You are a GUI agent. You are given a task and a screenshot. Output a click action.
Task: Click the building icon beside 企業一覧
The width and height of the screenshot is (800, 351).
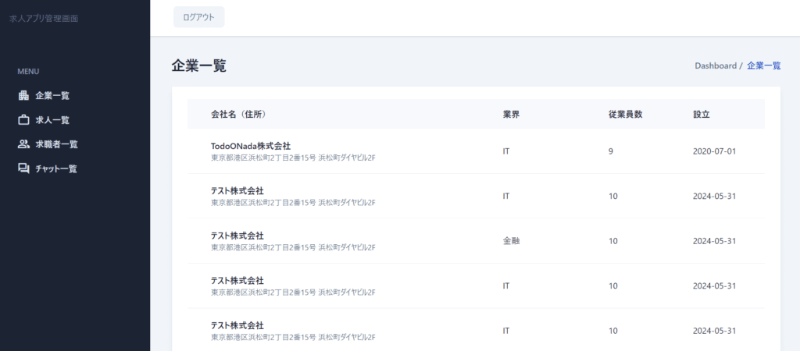click(x=23, y=96)
